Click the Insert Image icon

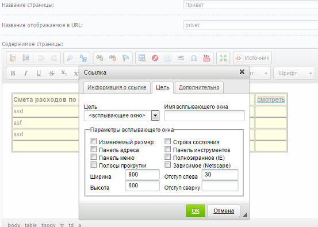tap(142, 58)
